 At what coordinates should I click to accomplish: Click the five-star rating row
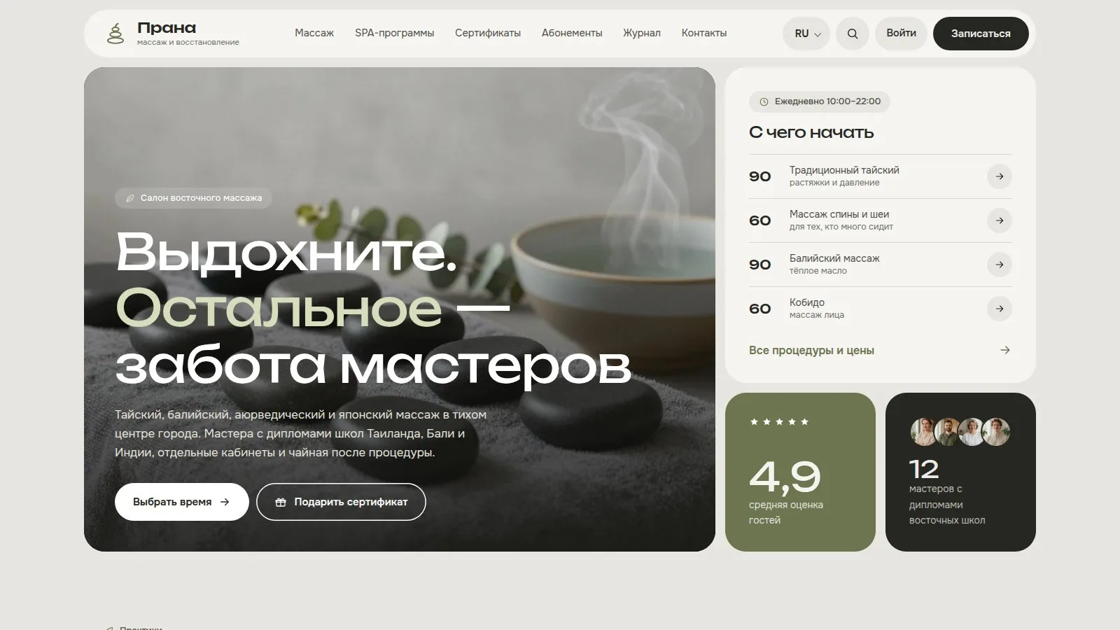(779, 421)
